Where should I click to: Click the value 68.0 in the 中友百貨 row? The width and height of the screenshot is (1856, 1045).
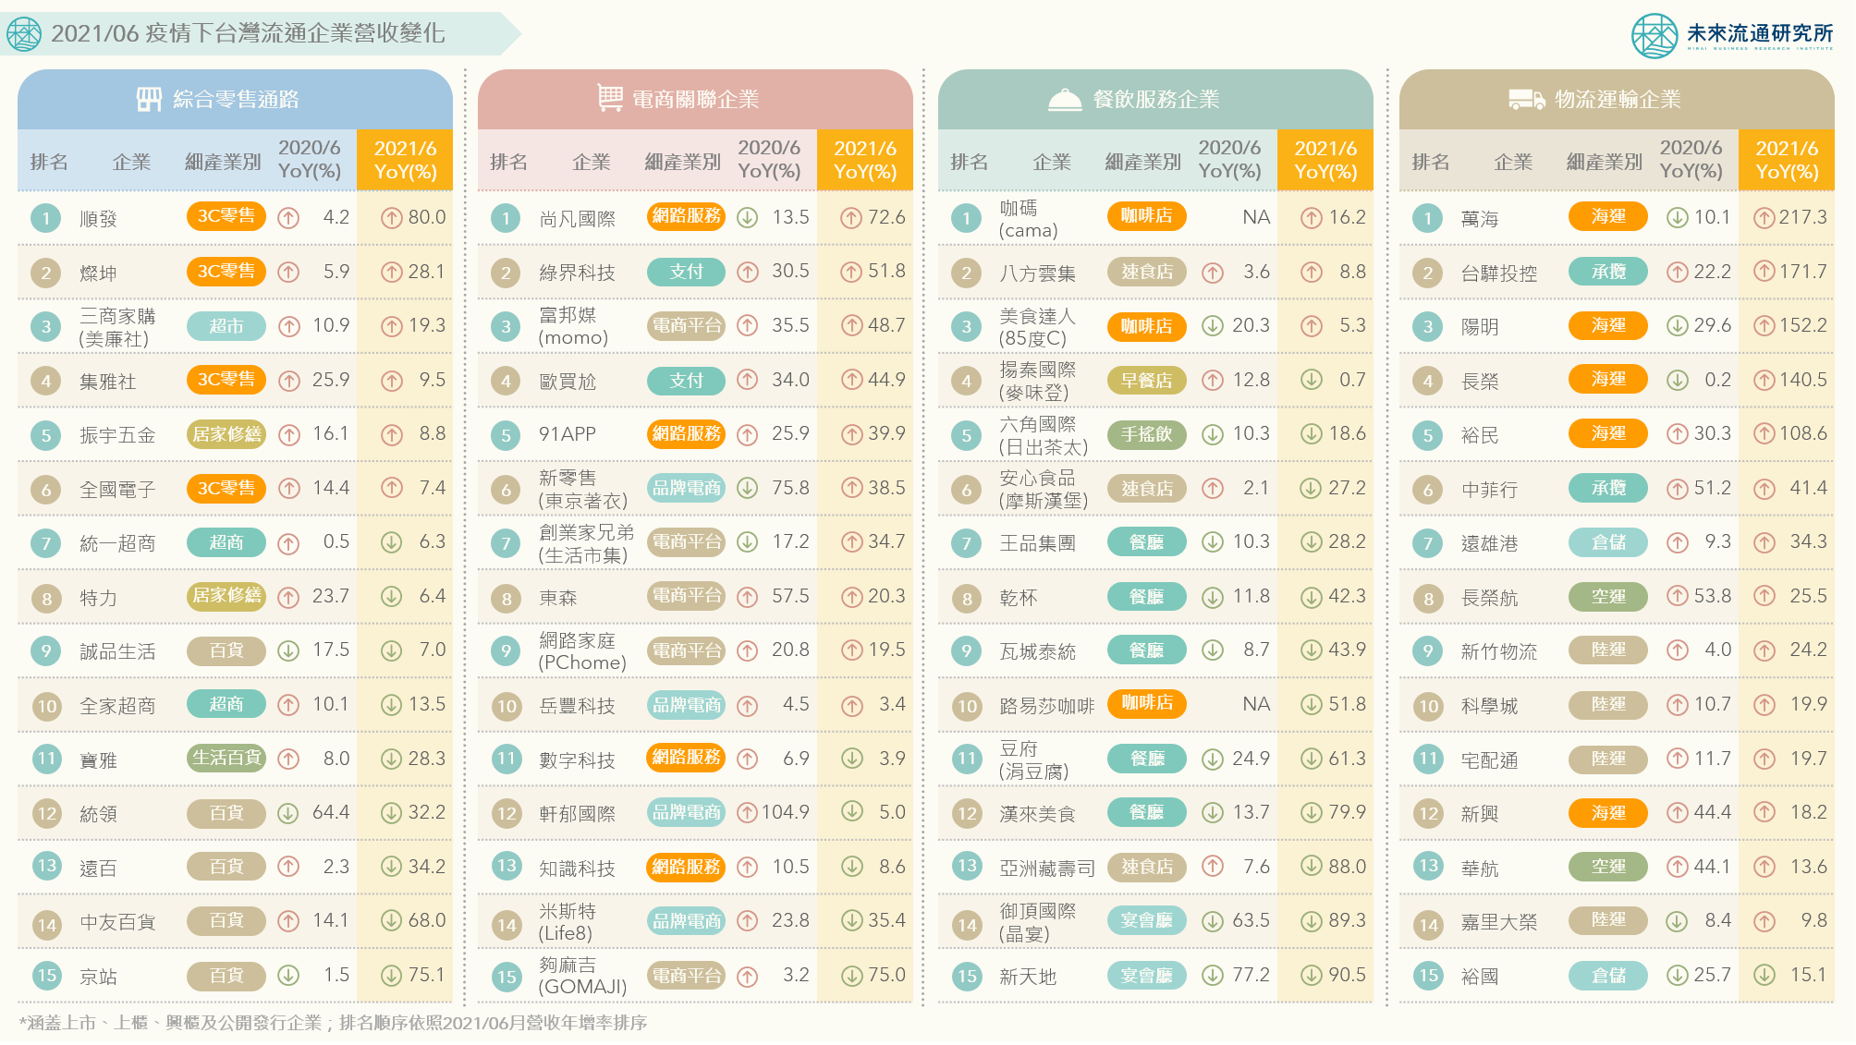427,920
